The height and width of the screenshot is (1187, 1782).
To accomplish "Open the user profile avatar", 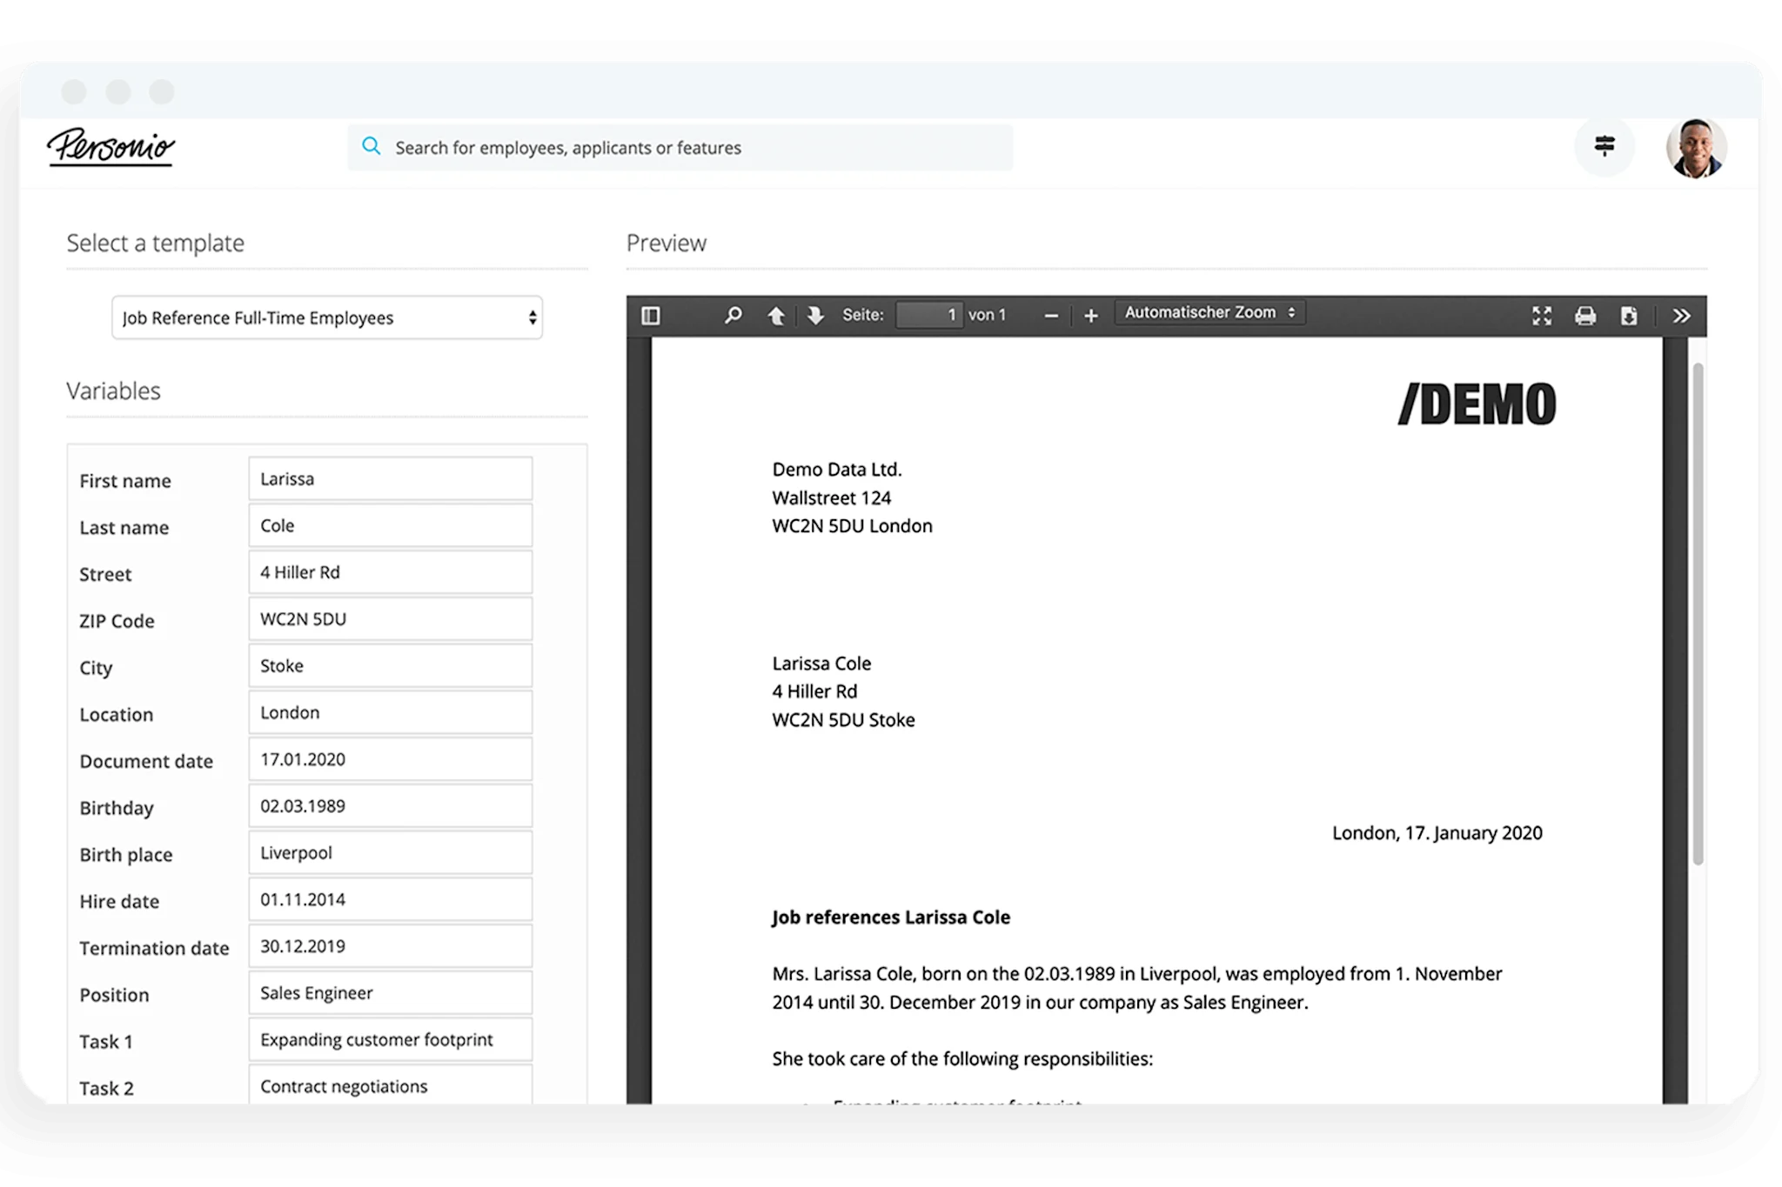I will [x=1696, y=148].
